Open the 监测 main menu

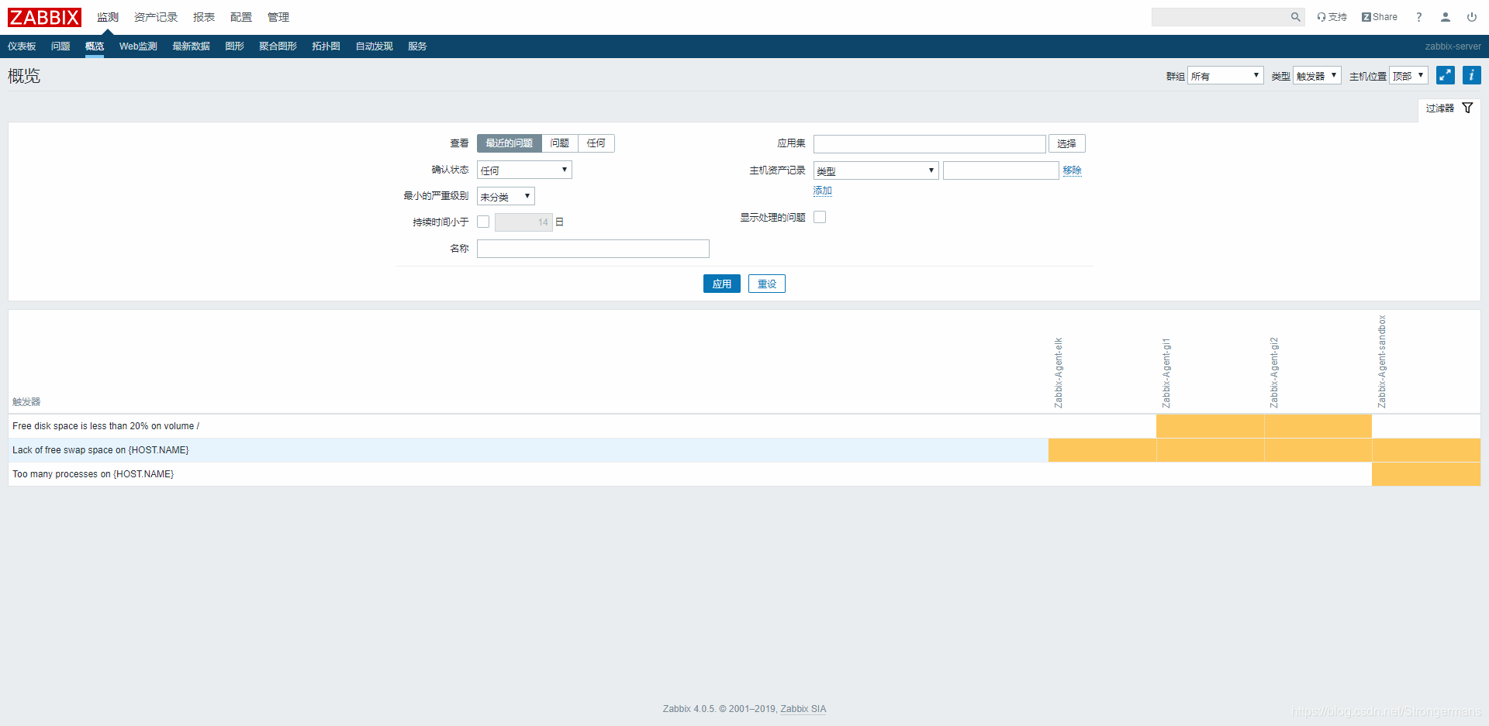pyautogui.click(x=108, y=17)
